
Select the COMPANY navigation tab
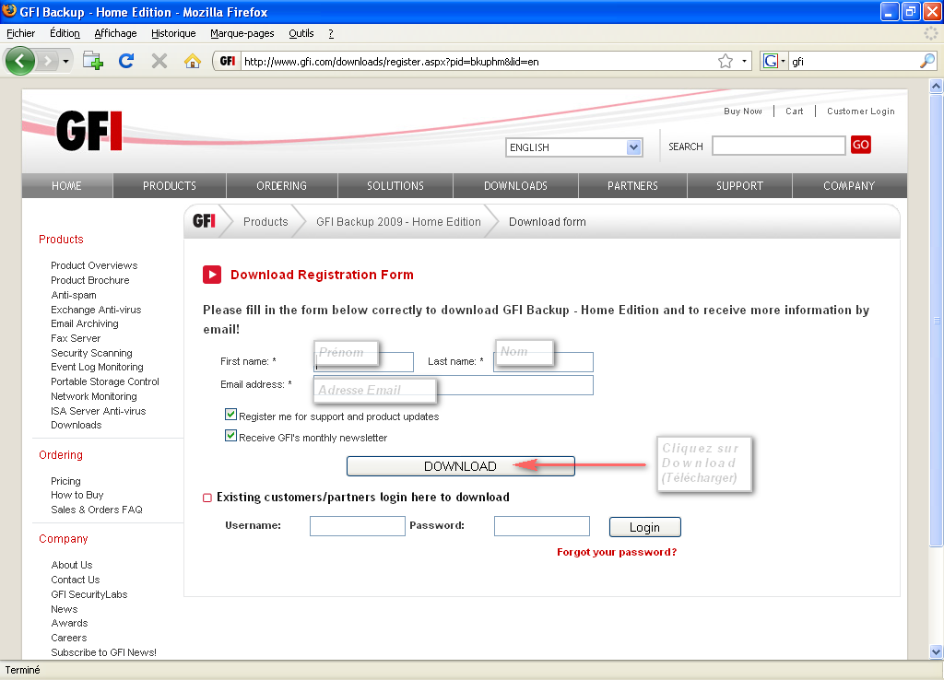(849, 186)
